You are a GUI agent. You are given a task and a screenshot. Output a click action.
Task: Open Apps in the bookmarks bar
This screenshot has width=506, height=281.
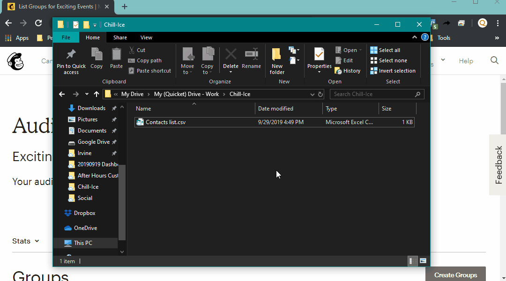(x=17, y=38)
